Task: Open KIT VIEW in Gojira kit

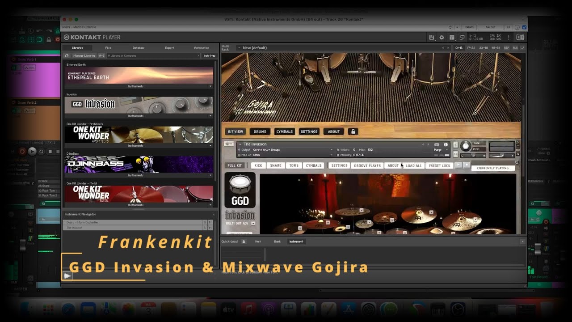Action: click(x=236, y=131)
